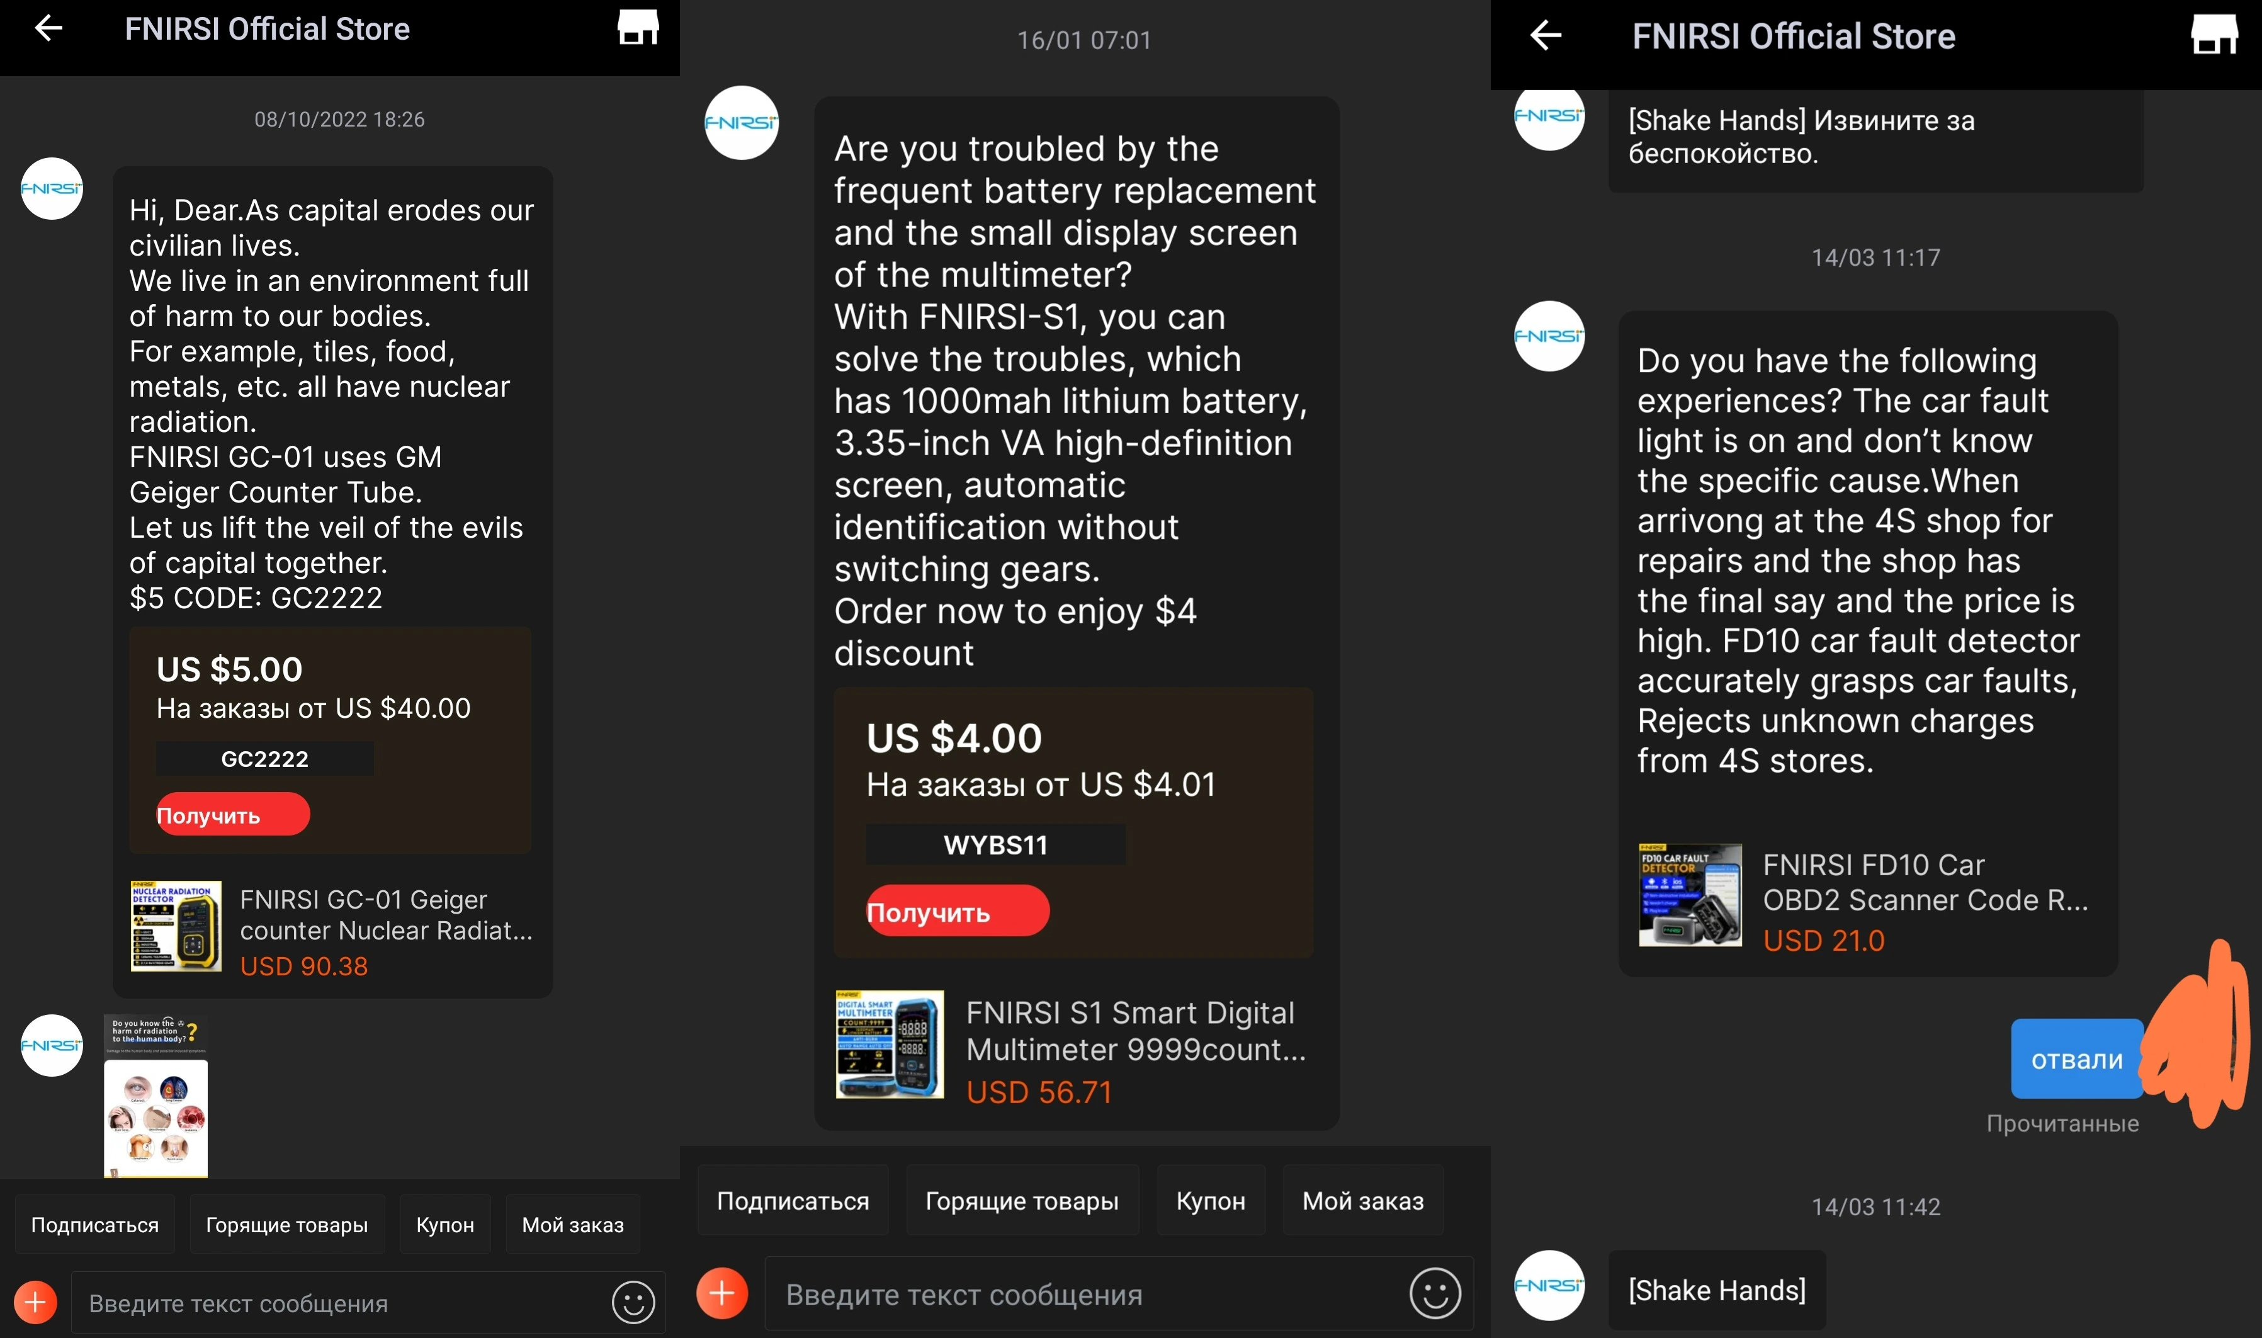Tap Подписаться in the multimeter chat

pos(793,1200)
